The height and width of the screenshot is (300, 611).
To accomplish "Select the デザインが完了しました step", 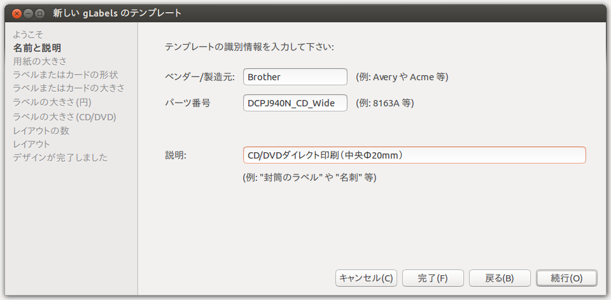I will click(x=60, y=157).
